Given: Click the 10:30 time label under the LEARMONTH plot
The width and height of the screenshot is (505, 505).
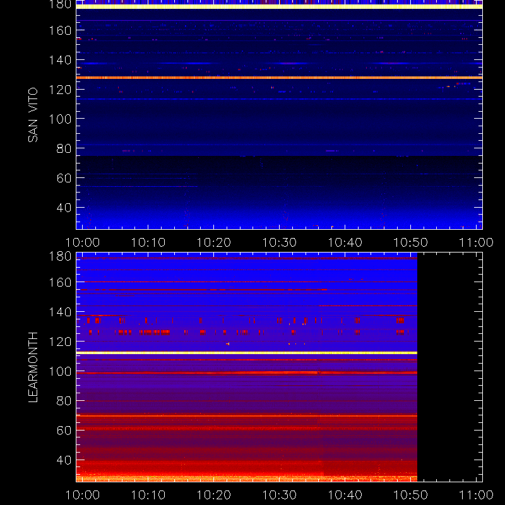Looking at the screenshot, I should [279, 495].
